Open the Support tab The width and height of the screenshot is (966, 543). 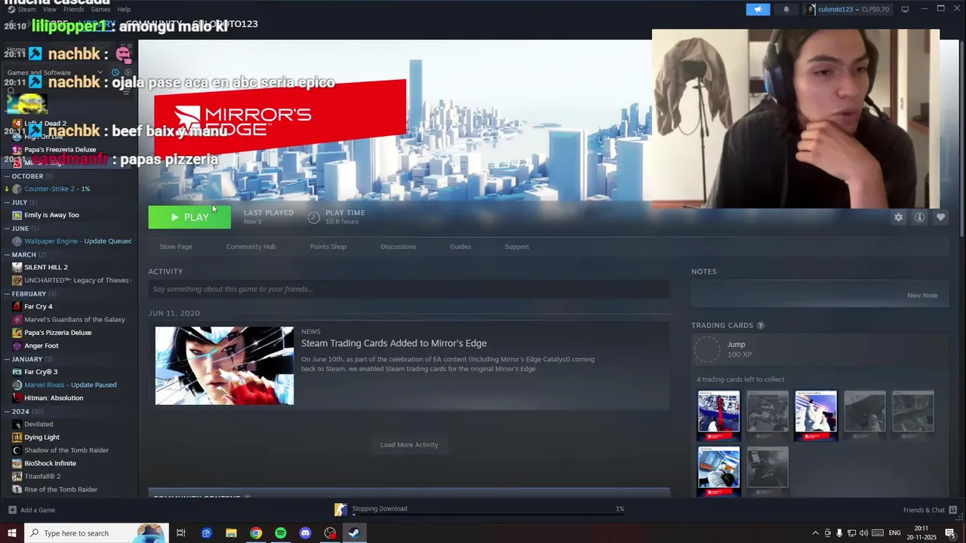click(517, 247)
